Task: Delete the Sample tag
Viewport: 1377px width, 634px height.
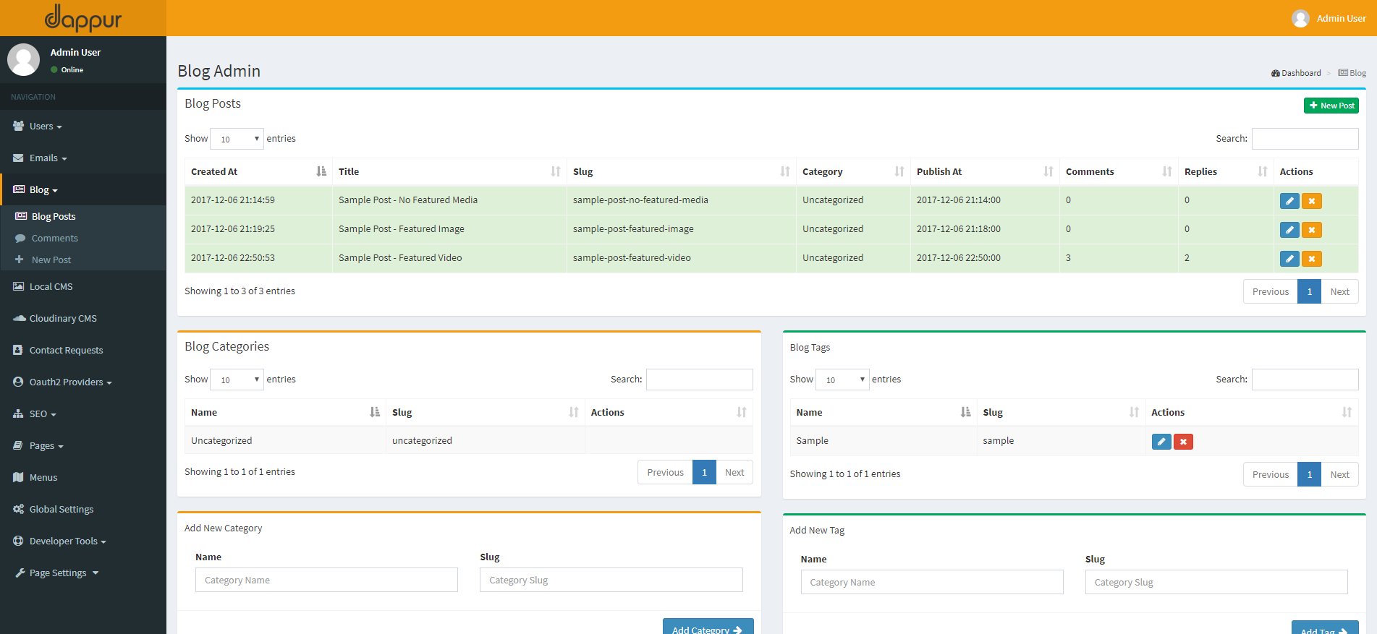Action: tap(1183, 442)
